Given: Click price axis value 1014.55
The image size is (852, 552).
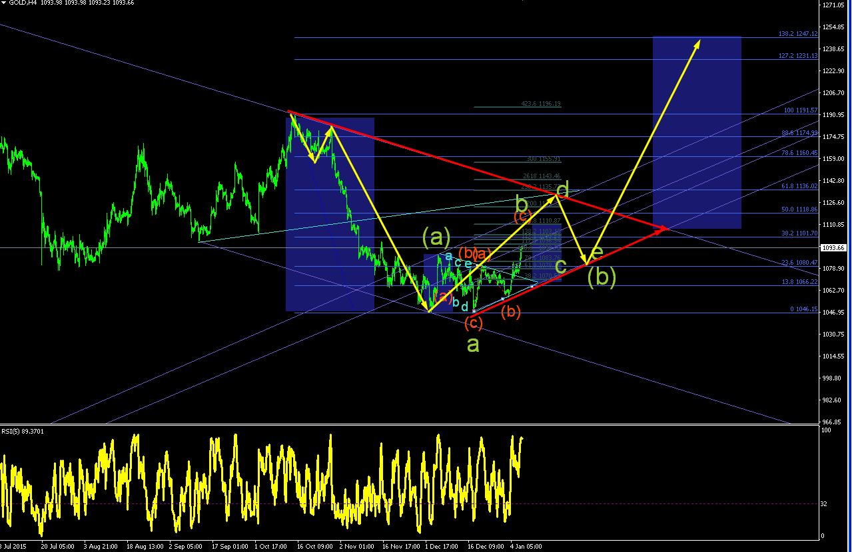Looking at the screenshot, I should [x=833, y=356].
